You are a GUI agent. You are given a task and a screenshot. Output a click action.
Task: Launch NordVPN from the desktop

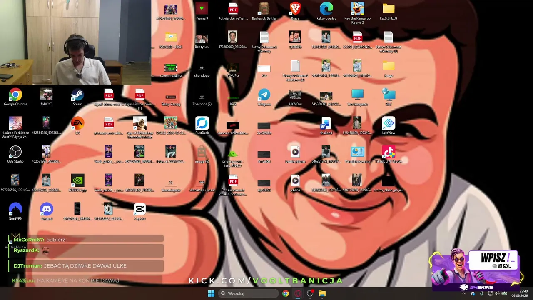(x=15, y=211)
